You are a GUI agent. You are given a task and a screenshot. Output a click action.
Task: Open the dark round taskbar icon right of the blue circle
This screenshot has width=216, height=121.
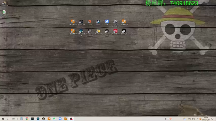click(43, 119)
